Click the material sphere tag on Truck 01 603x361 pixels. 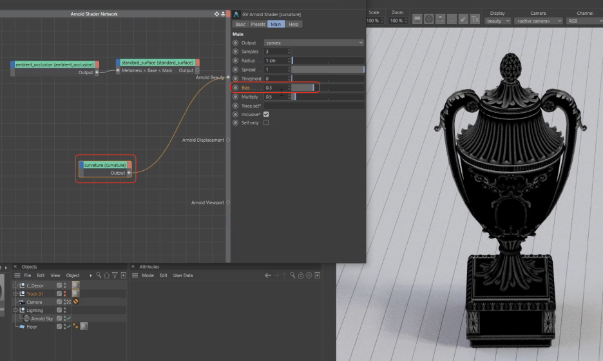click(x=76, y=293)
